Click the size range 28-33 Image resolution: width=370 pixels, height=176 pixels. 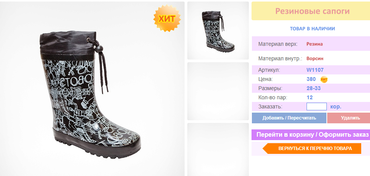[x=313, y=88]
